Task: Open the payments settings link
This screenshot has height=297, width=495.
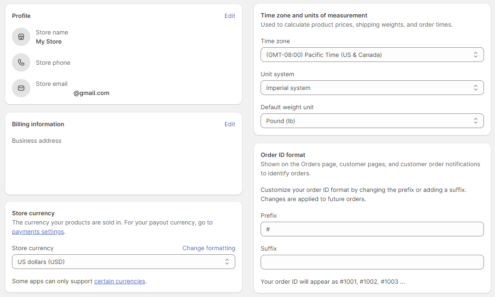Action: (38, 232)
